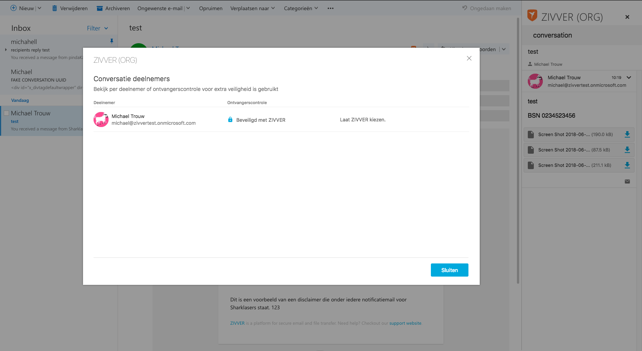Image resolution: width=642 pixels, height=351 pixels.
Task: Open Categorieën dropdown
Action: point(301,8)
